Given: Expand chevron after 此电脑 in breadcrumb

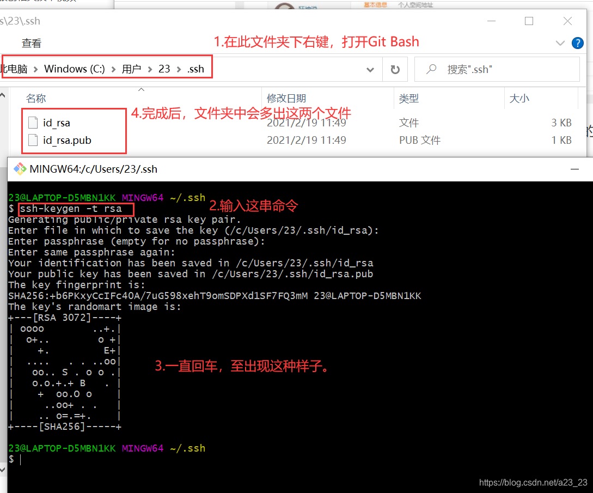Looking at the screenshot, I should coord(35,69).
